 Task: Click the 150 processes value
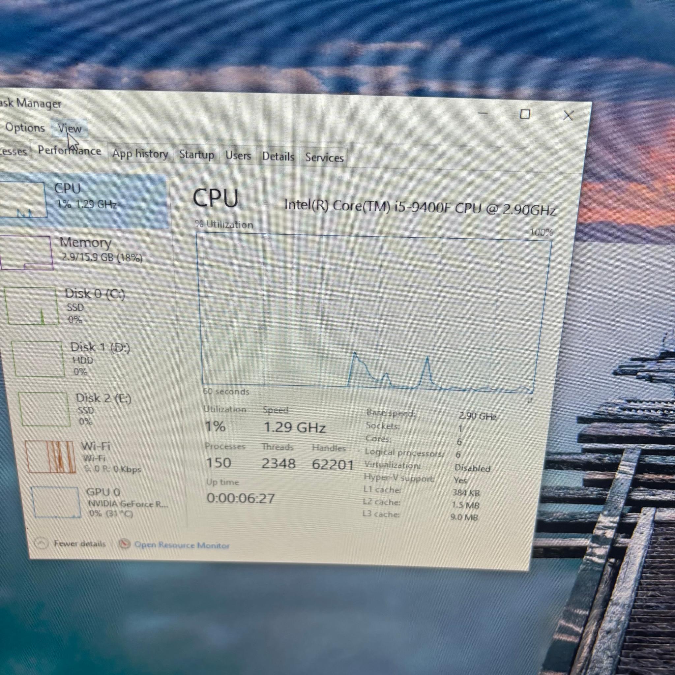pos(219,463)
